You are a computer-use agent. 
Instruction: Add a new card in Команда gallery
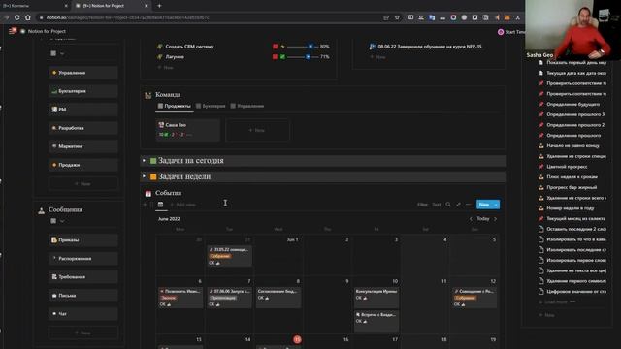257,130
